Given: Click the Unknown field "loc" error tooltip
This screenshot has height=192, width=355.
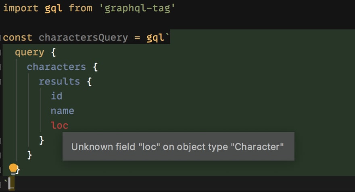Looking at the screenshot, I should pyautogui.click(x=178, y=146).
